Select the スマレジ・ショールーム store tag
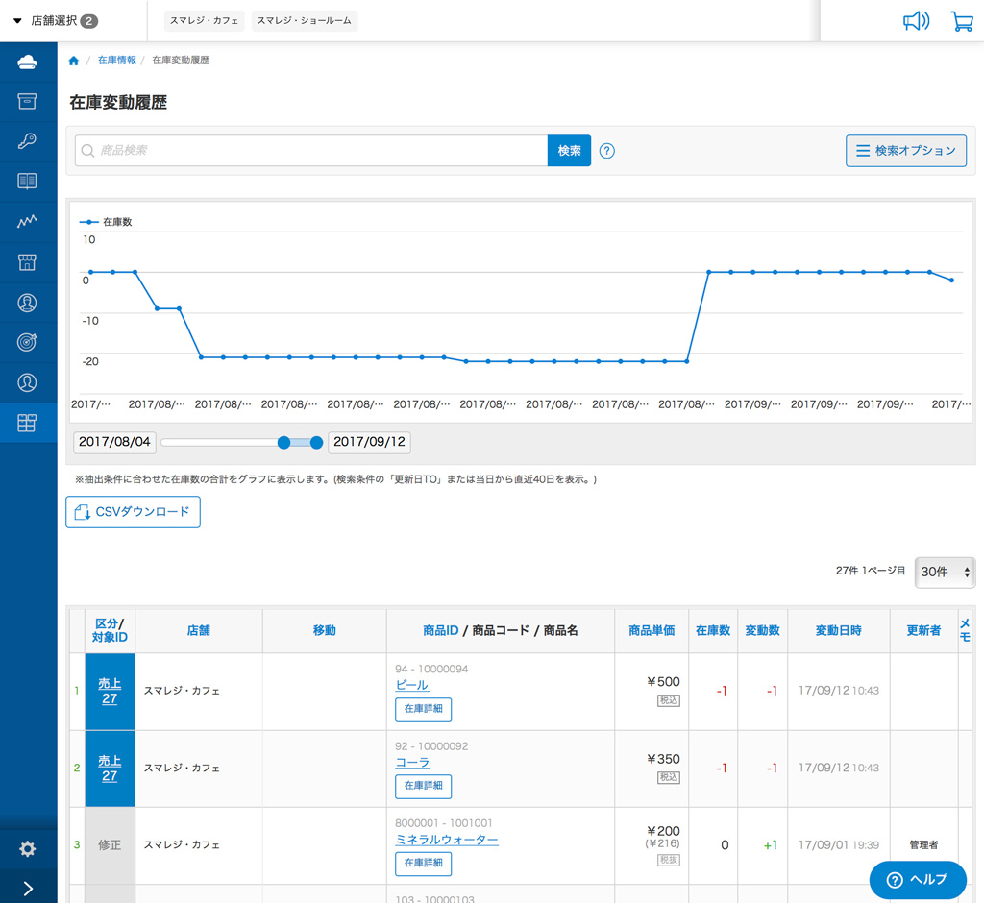Screen dimensions: 984x903 click(305, 21)
